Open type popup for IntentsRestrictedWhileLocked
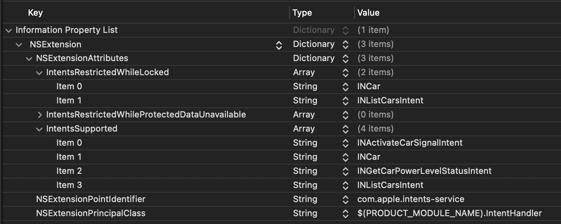The image size is (561, 224). (345, 72)
